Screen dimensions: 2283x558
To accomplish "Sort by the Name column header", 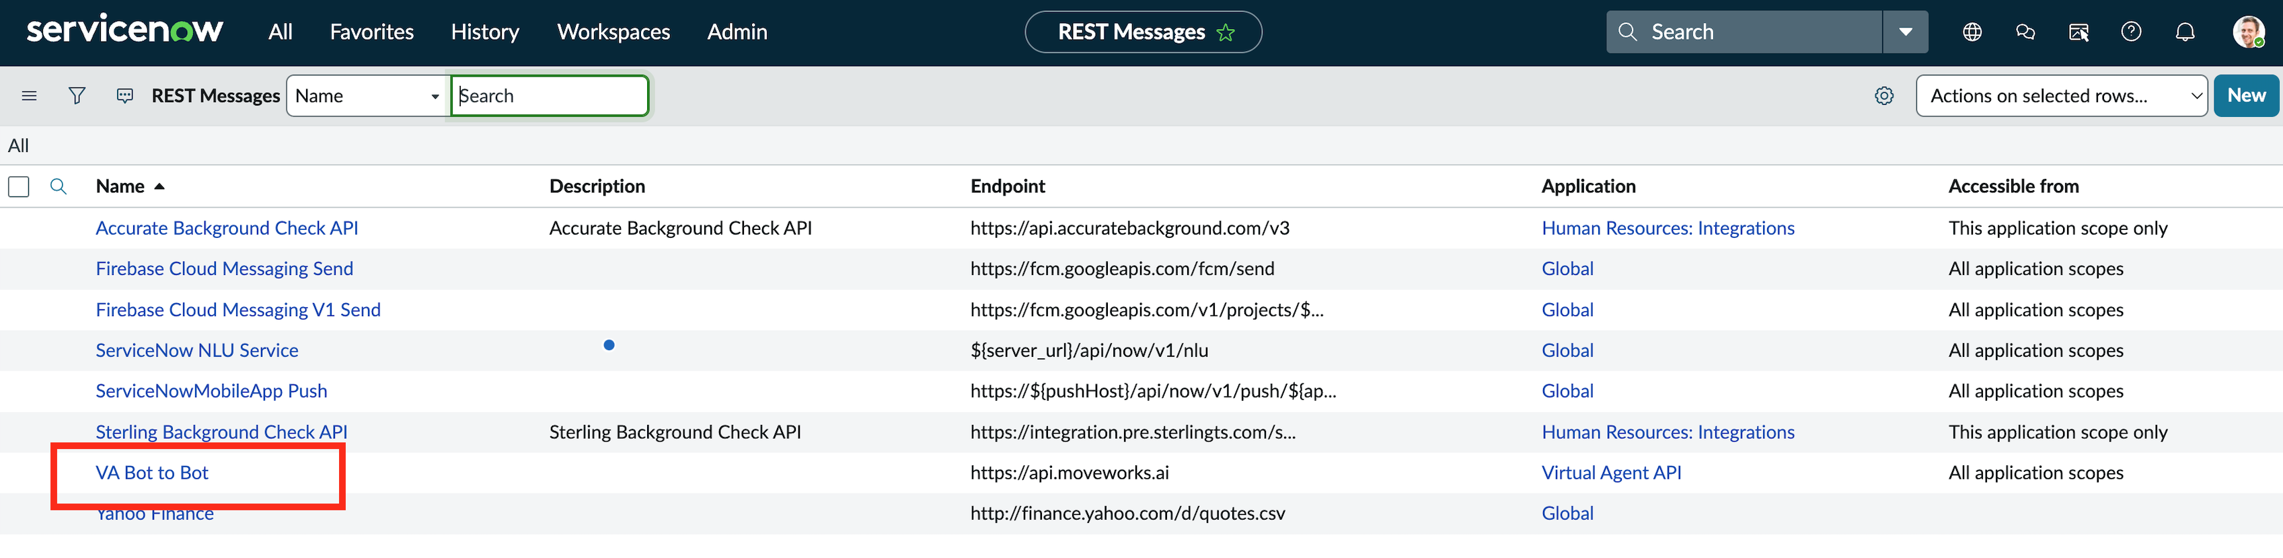I will tap(120, 186).
